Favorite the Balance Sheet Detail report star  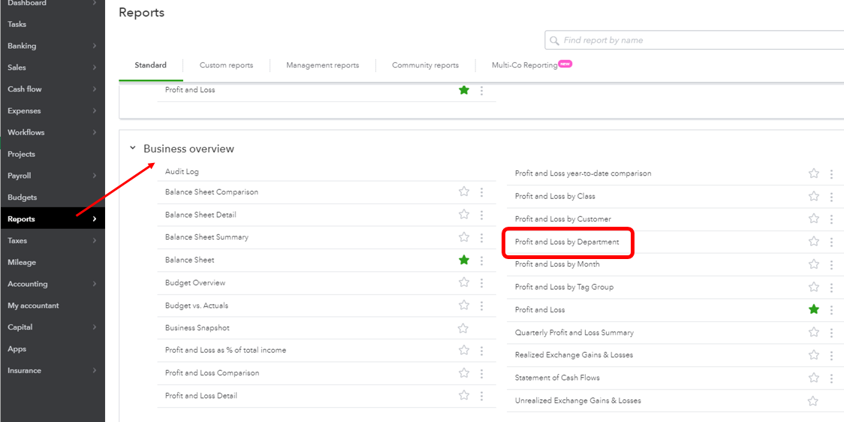(464, 215)
